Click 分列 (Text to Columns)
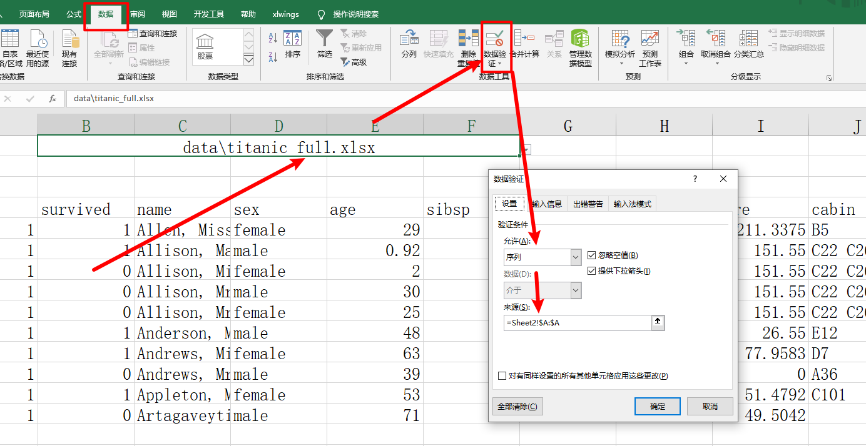The width and height of the screenshot is (866, 446). tap(409, 44)
